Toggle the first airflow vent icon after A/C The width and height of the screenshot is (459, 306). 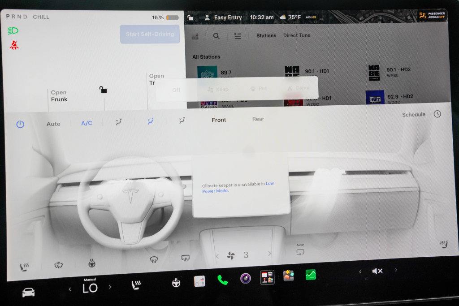tap(118, 122)
